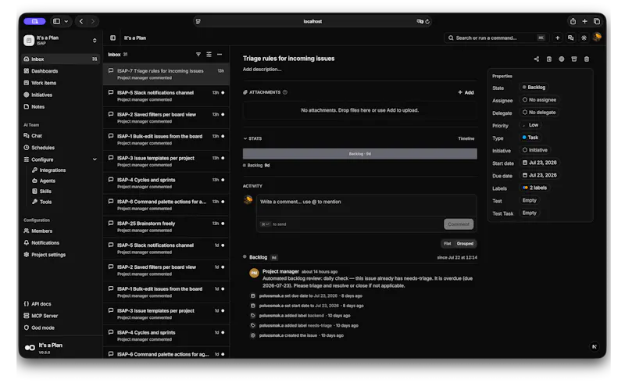Toggle the light/dark theme sun icon
This screenshot has height=383, width=625.
[584, 38]
